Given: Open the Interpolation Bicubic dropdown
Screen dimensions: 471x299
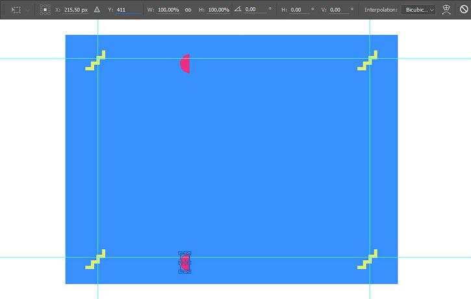Looking at the screenshot, I should (418, 10).
